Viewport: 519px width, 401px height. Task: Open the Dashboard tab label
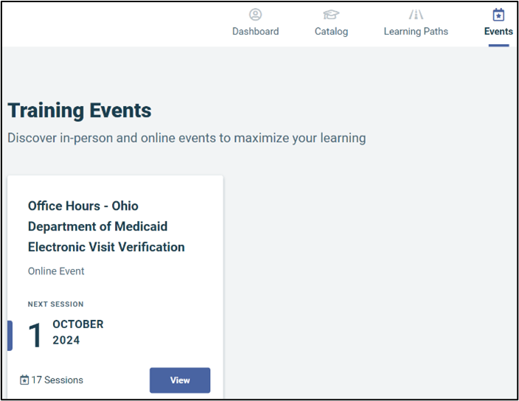click(x=255, y=32)
